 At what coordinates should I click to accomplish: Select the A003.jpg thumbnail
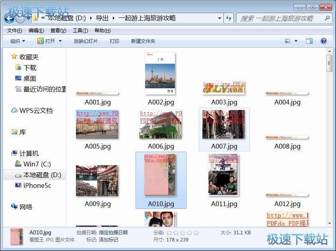[x=224, y=88]
